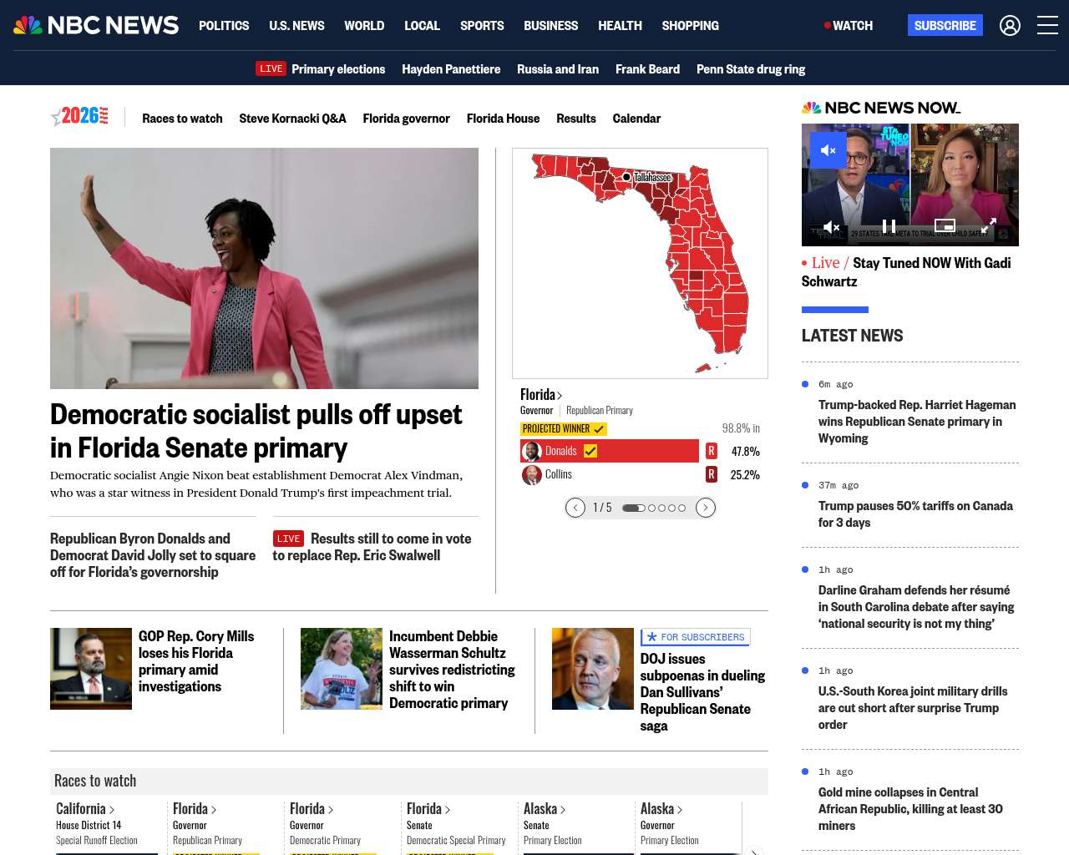The image size is (1069, 855).
Task: Read Trump pauses 50% tariffs on Canada
Action: 915,514
